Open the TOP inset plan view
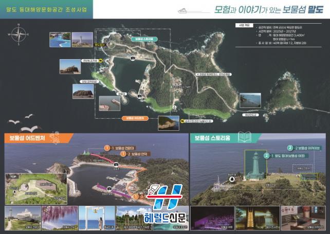 pos(36,189)
